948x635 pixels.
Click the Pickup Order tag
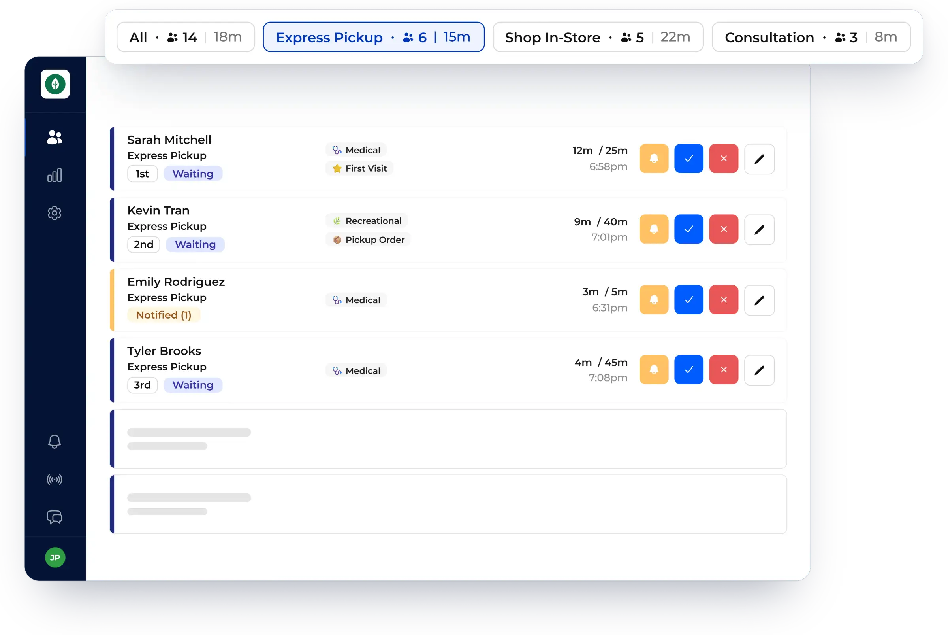[368, 239]
